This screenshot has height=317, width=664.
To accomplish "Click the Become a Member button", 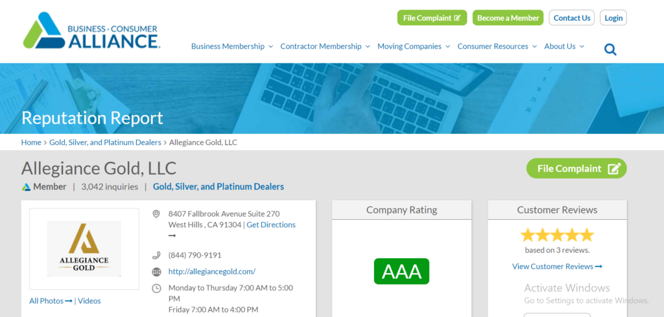I will tap(508, 17).
